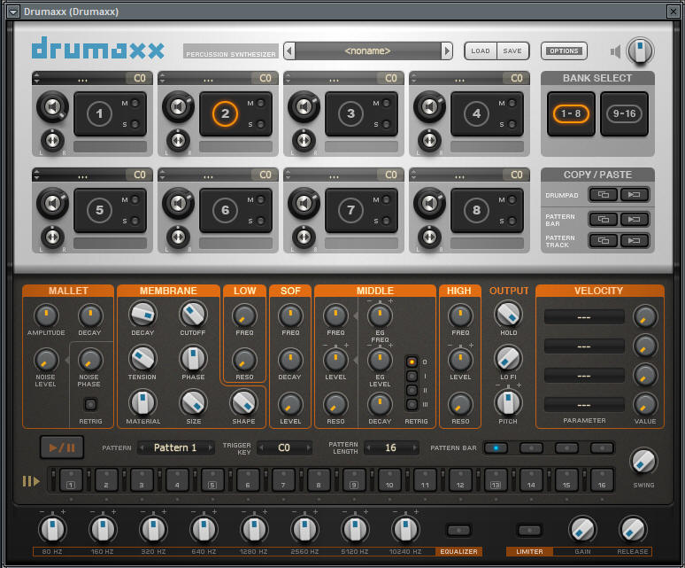The image size is (685, 568).
Task: Select drum pad 2
Action: pyautogui.click(x=225, y=113)
